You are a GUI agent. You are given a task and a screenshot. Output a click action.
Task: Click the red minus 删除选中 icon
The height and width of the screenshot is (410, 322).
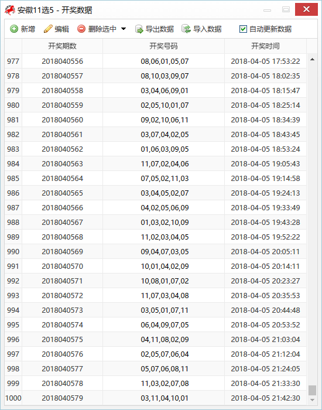(81, 29)
